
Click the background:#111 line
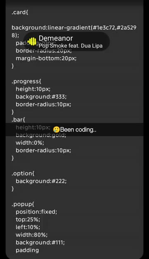40,242
